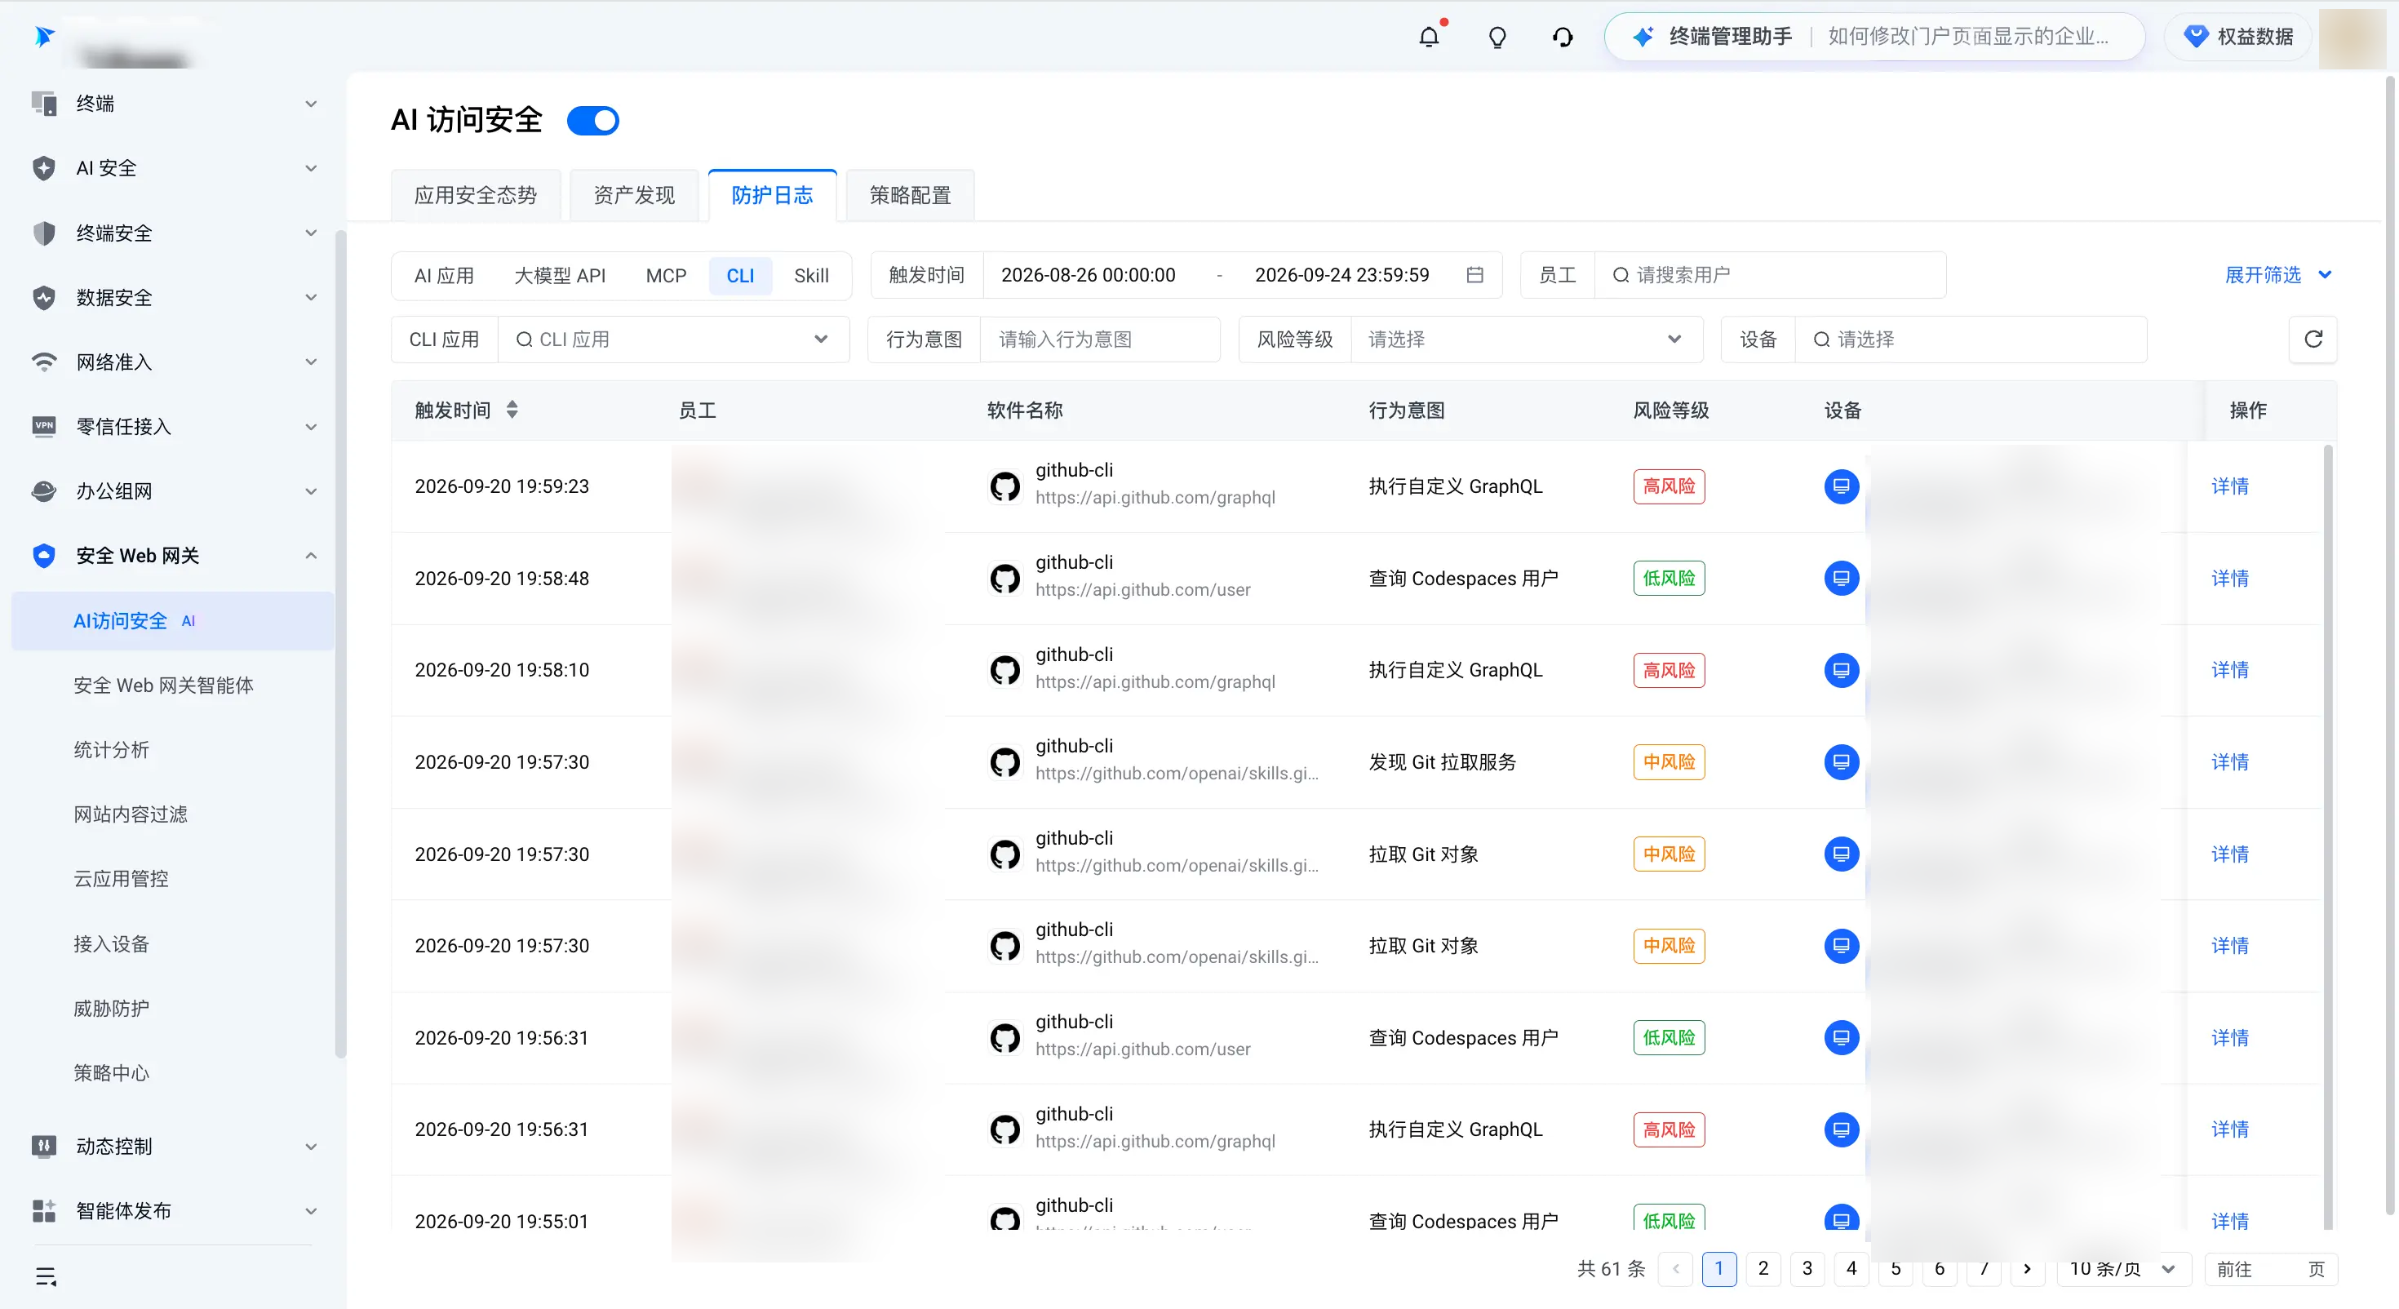Click the 终端管理助手 search bar
This screenshot has width=2399, height=1309.
[x=1874, y=37]
